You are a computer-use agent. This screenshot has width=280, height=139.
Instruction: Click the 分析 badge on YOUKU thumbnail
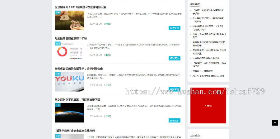click(x=58, y=74)
